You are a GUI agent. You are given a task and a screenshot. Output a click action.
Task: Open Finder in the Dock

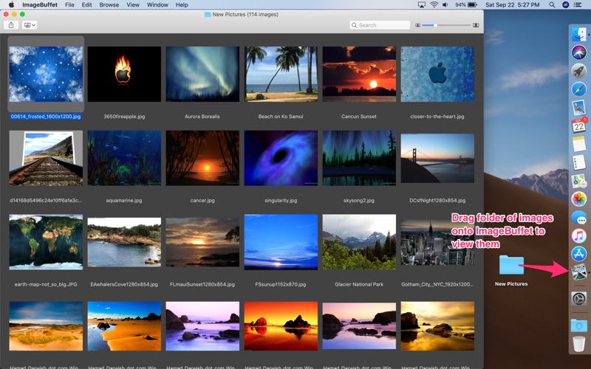[x=579, y=34]
